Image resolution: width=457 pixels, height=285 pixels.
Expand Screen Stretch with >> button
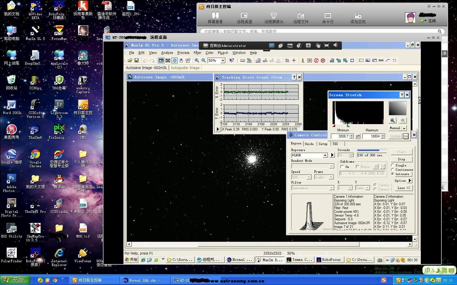tap(406, 136)
